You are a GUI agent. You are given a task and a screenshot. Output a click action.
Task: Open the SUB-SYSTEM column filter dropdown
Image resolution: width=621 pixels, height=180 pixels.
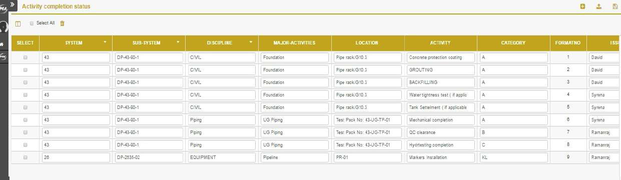coord(178,42)
